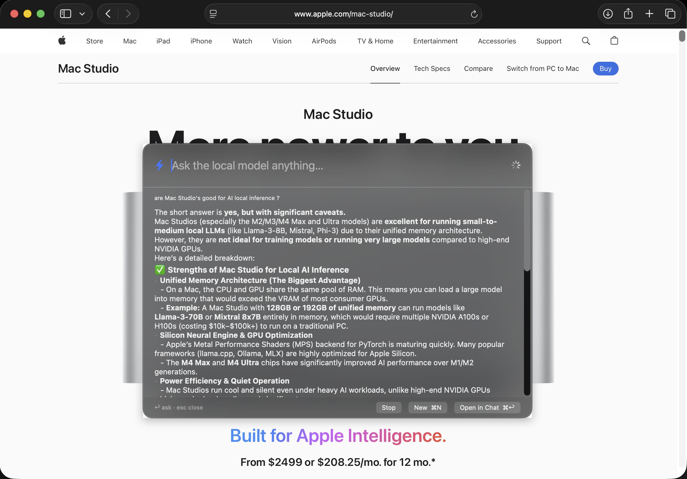Open the iPad menu item

point(163,41)
